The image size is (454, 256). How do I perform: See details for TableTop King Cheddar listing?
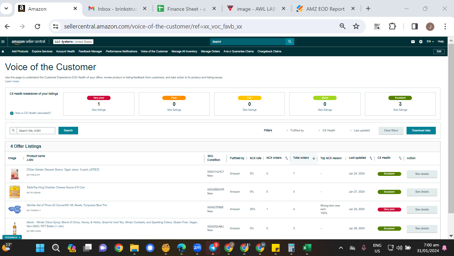[422, 192]
